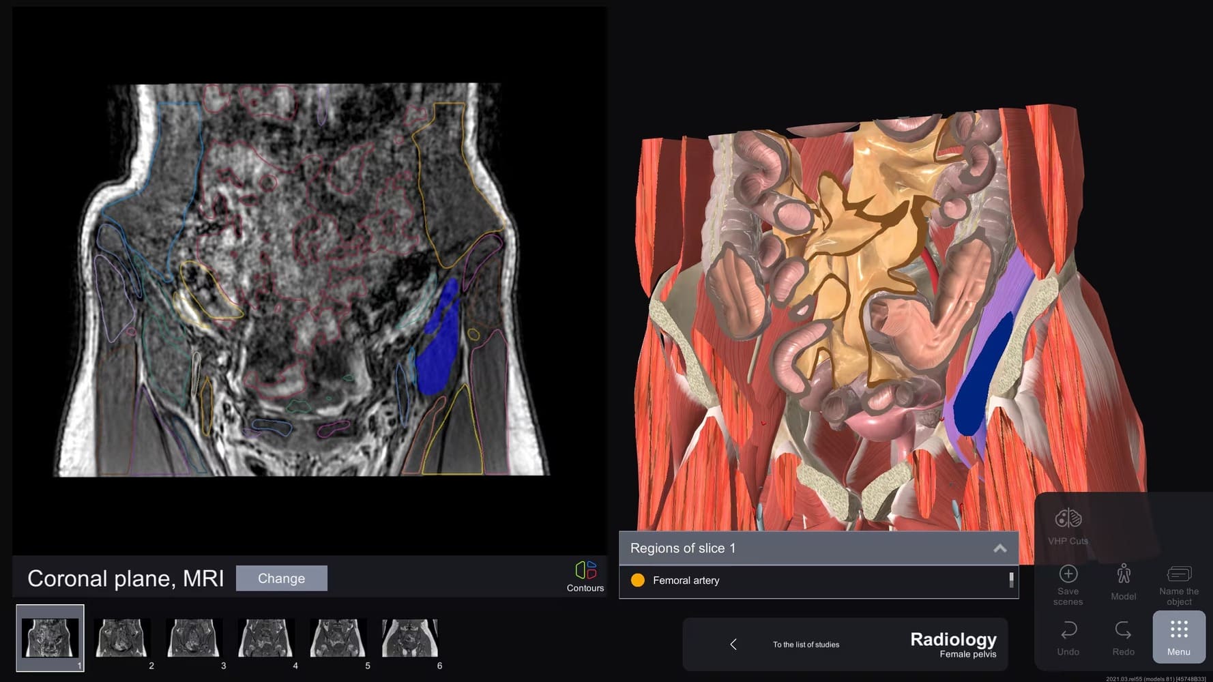Open slice thumbnail 2
Screen dimensions: 1213x682
coord(121,637)
